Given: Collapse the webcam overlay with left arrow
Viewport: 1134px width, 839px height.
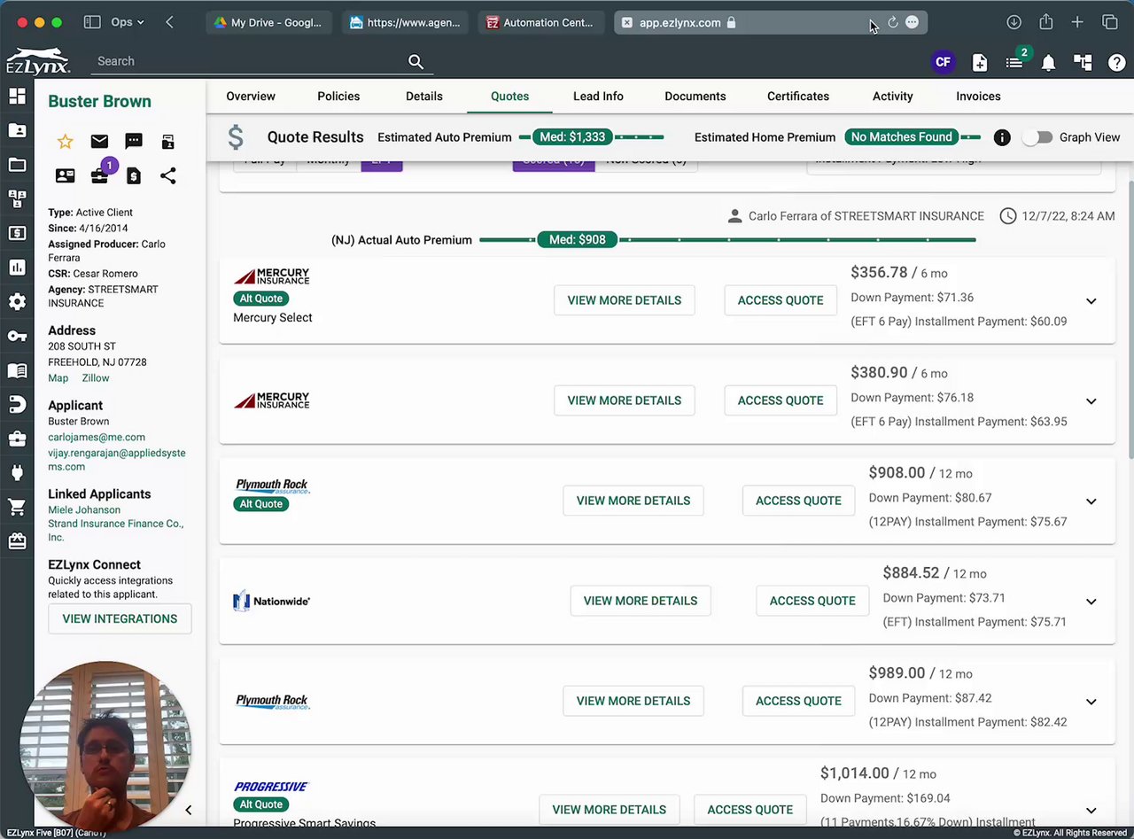Looking at the screenshot, I should point(188,810).
